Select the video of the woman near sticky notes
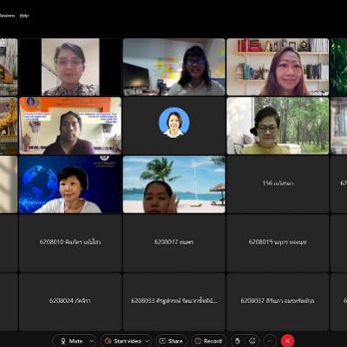347x347 pixels. (174, 67)
